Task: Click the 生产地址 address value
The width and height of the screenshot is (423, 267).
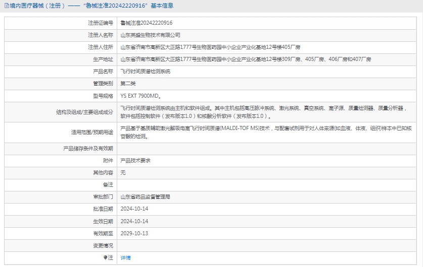Action: click(x=246, y=59)
